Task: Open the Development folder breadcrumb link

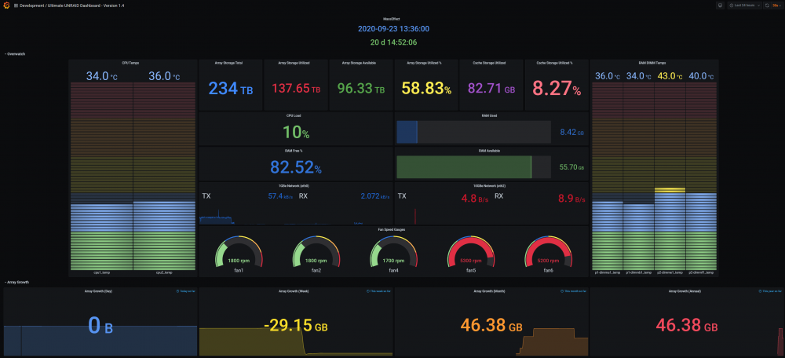Action: [31, 5]
